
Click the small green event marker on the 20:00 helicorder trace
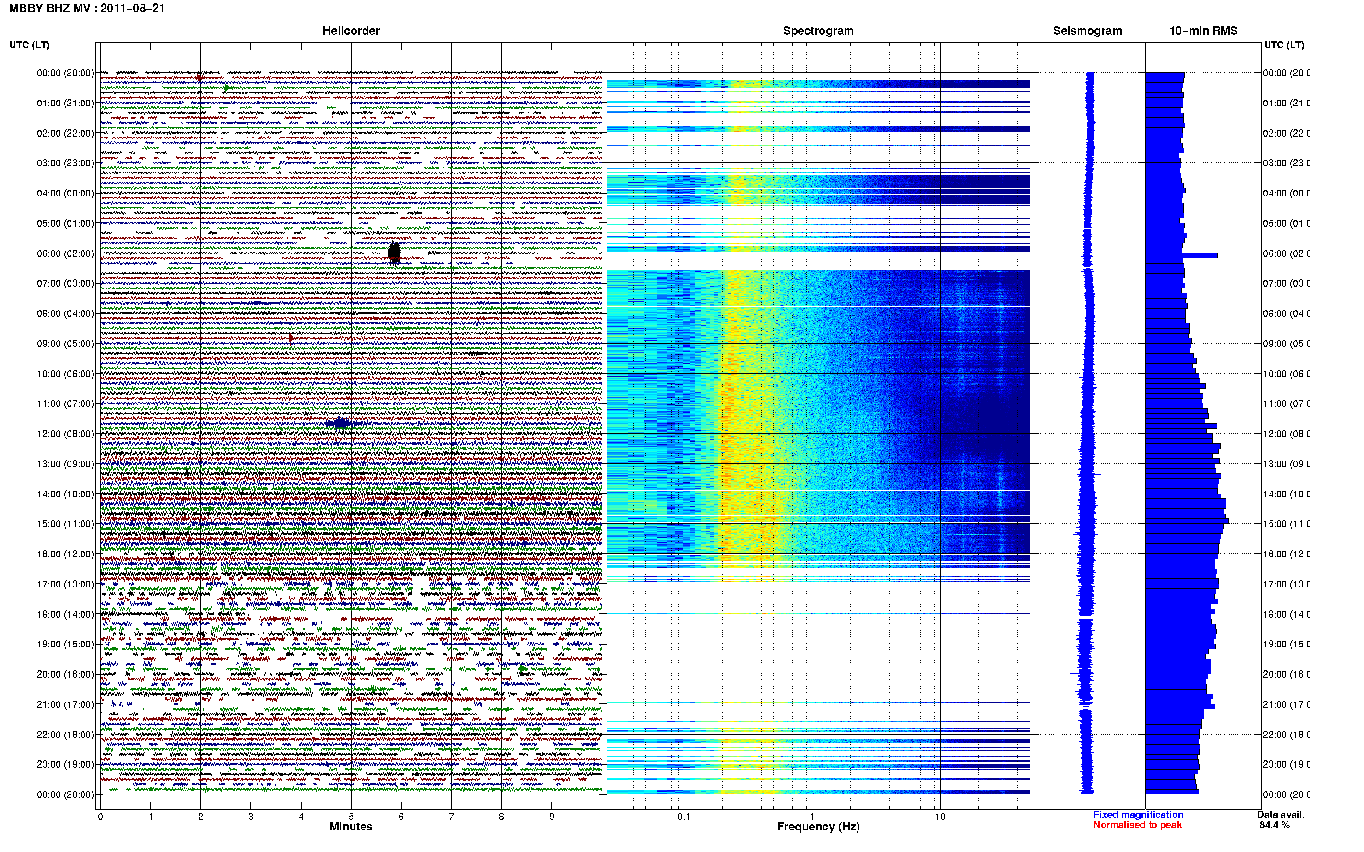pyautogui.click(x=522, y=669)
